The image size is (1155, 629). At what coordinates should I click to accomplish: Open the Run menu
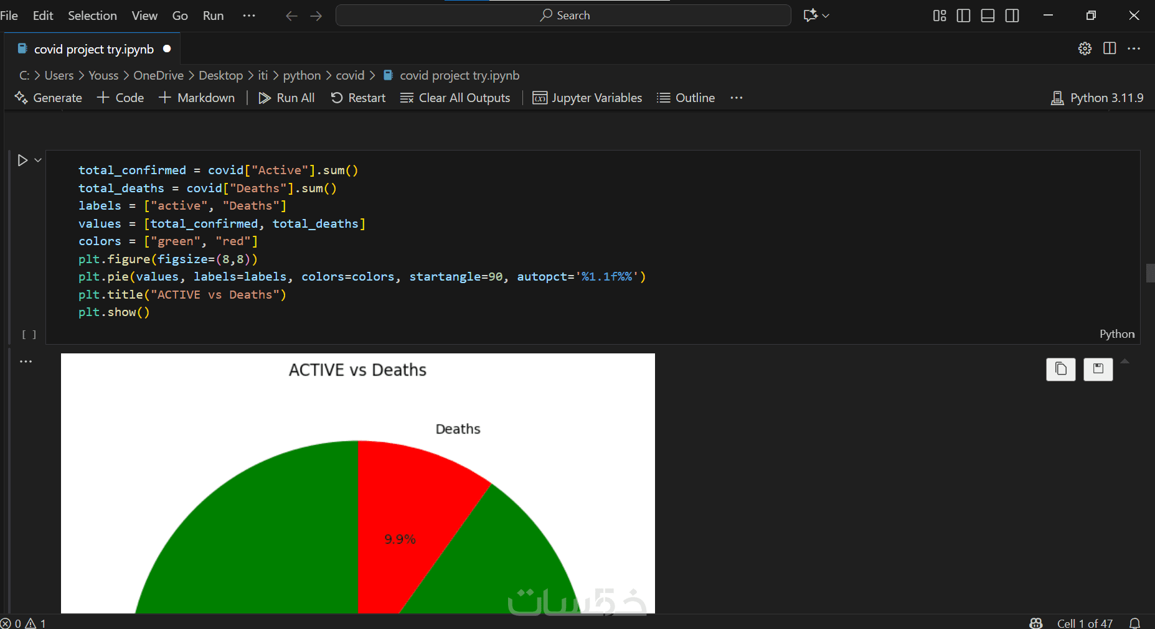tap(213, 16)
